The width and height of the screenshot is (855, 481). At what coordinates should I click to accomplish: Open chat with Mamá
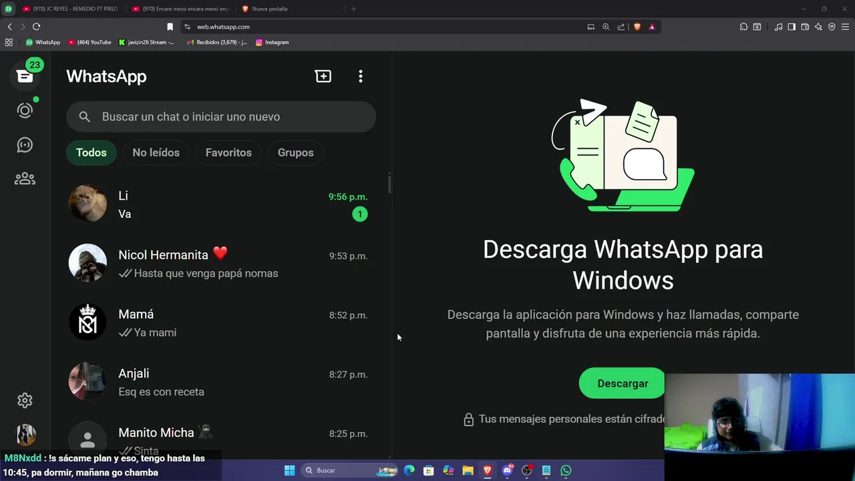(221, 323)
